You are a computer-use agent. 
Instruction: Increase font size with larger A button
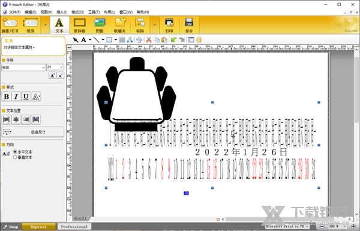tap(53, 76)
